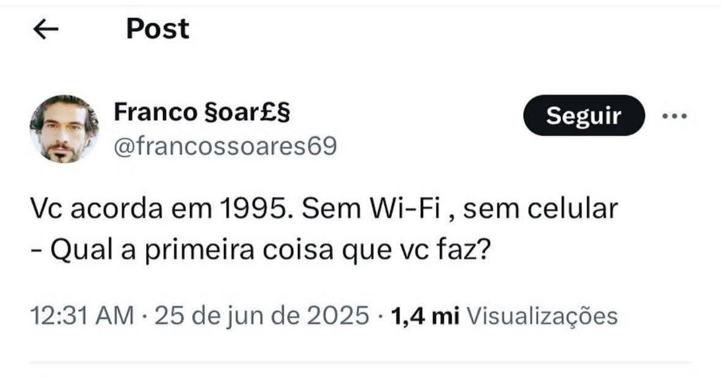721x378 pixels.
Task: Go back using the left arrow
Action: (x=46, y=30)
